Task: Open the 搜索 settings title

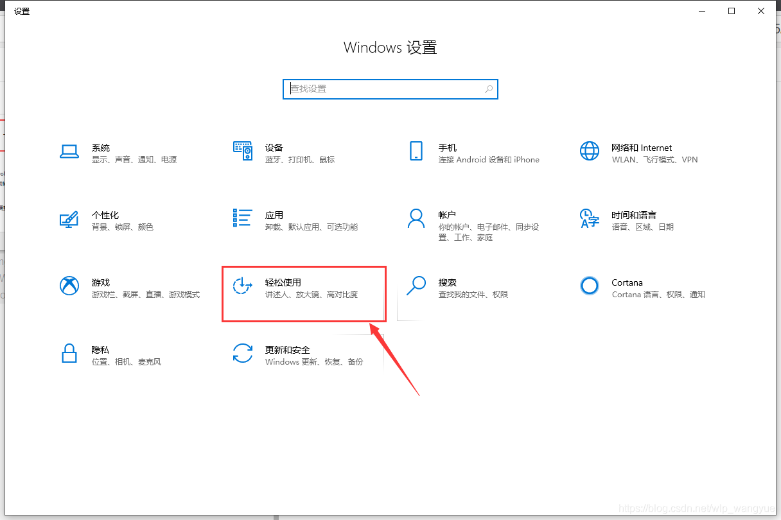Action: tap(447, 282)
